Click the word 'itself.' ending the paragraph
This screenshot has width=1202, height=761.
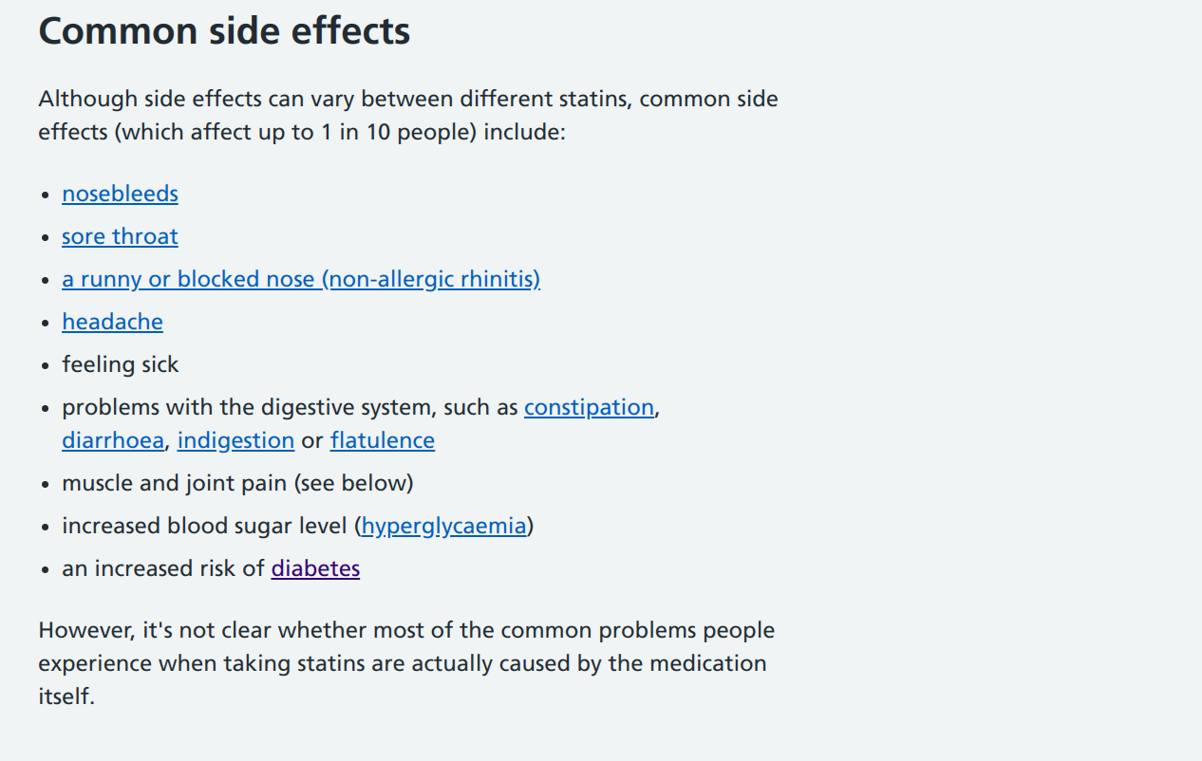pos(66,696)
